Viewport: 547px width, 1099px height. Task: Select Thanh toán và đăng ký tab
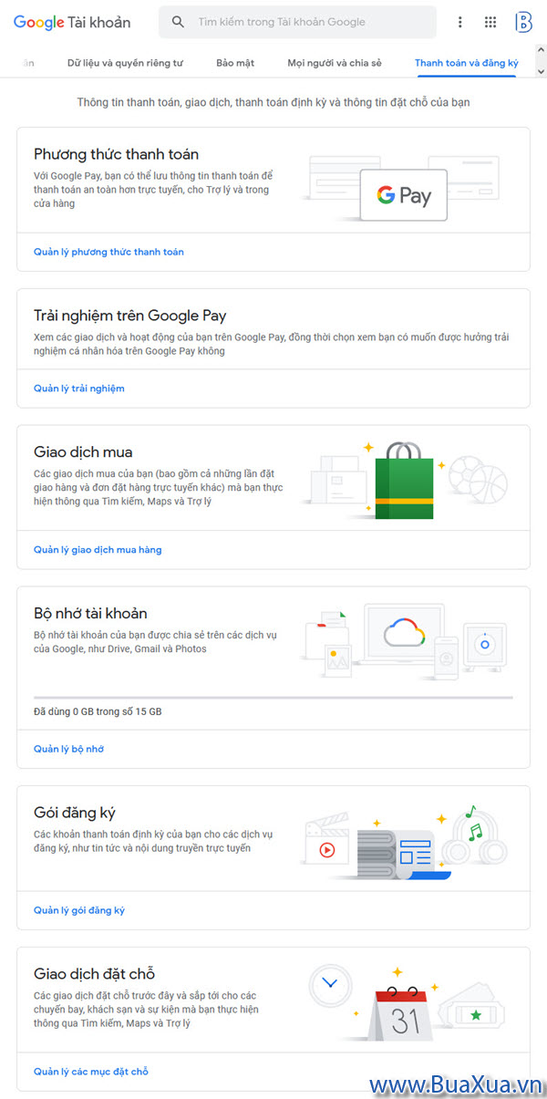(466, 63)
